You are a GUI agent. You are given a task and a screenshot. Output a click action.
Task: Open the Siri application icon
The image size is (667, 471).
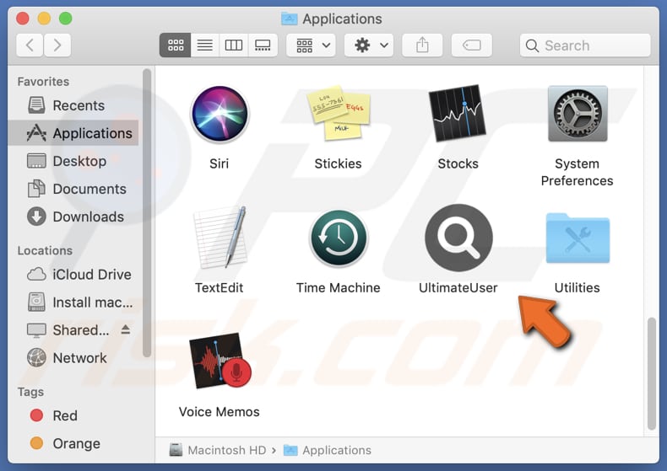click(219, 114)
